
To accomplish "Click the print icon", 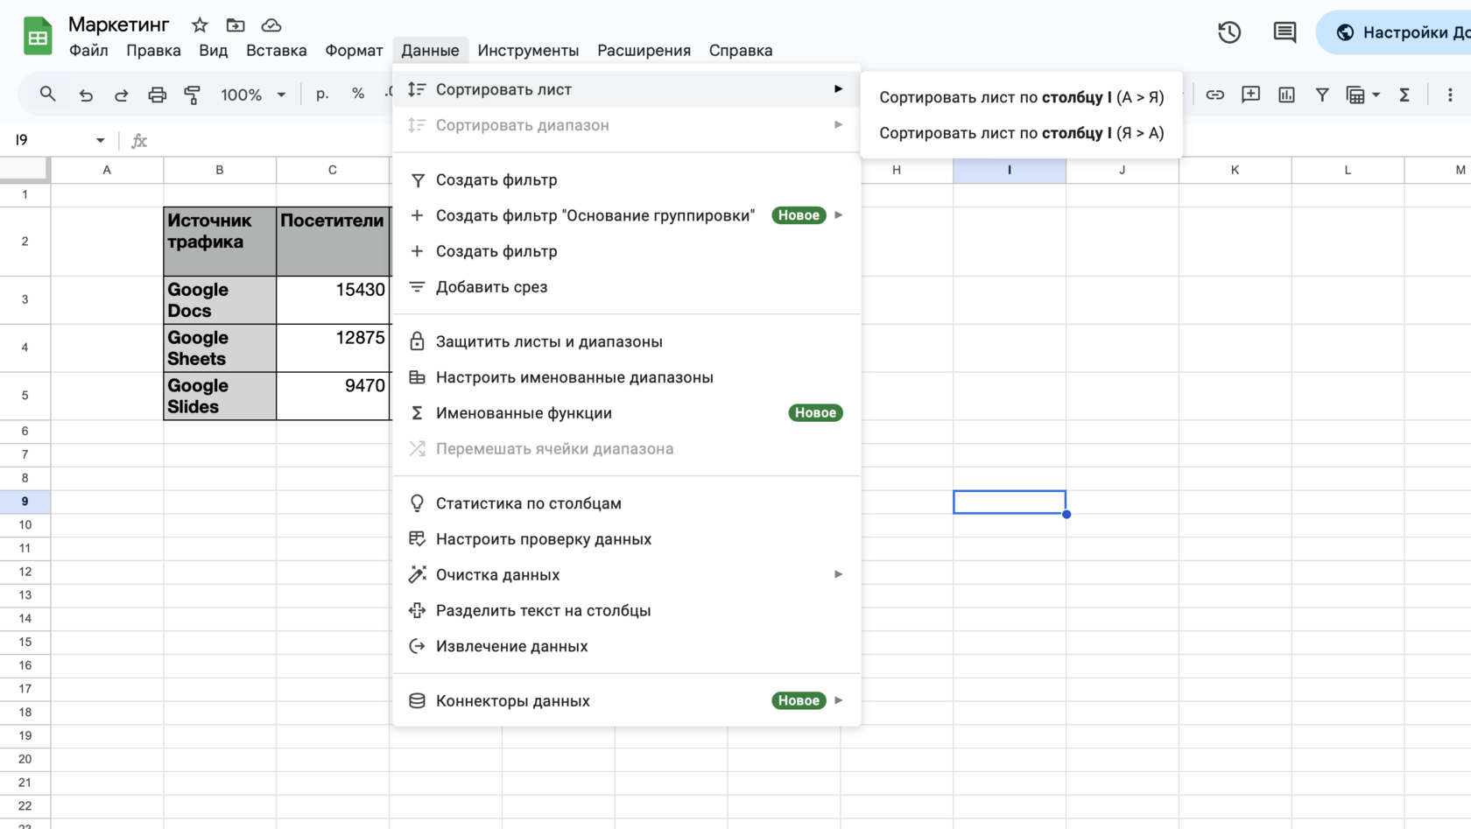I will (x=157, y=95).
